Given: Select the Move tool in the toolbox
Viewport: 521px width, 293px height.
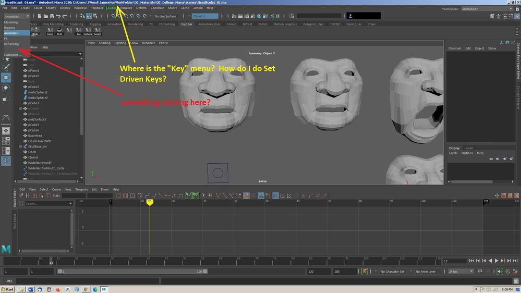Looking at the screenshot, I should pos(6,78).
